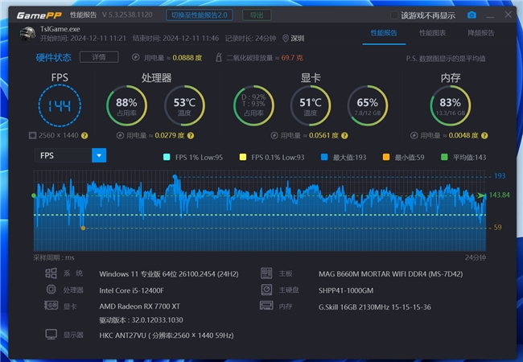Click the FPS 1% Low cyan legend swatch
Image resolution: width=523 pixels, height=362 pixels.
click(167, 157)
